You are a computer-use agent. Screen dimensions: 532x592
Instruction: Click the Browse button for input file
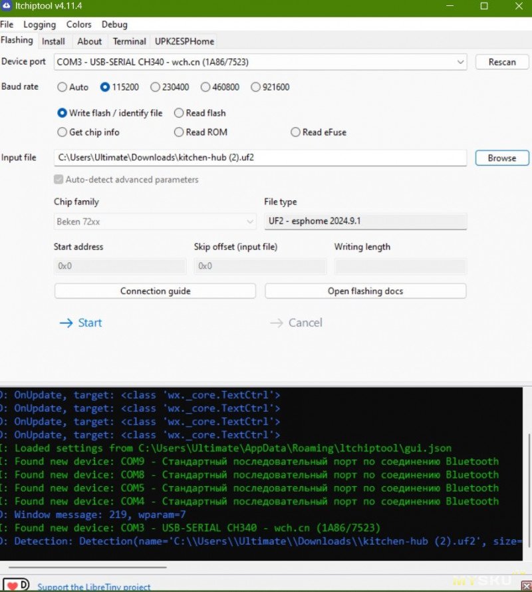501,158
